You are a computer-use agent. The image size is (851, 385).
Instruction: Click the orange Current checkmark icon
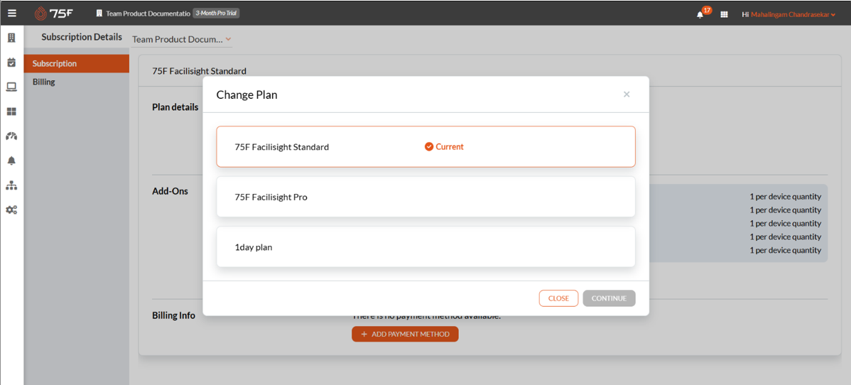[429, 146]
